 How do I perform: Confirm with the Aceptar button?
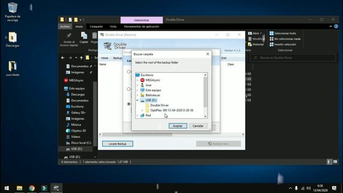178,126
